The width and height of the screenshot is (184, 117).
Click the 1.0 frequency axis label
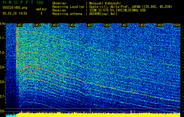coord(2,53)
